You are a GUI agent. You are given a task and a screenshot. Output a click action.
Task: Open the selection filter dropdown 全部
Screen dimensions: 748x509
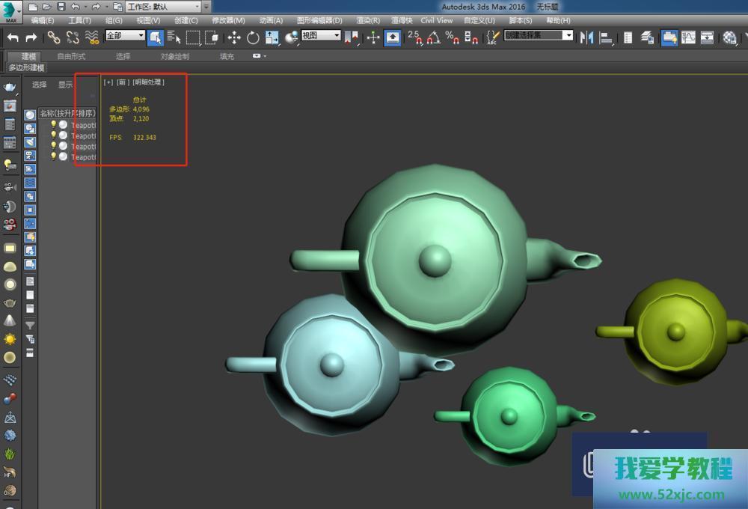tap(125, 36)
